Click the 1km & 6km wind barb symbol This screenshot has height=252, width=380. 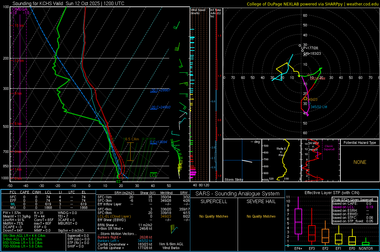click(174, 229)
